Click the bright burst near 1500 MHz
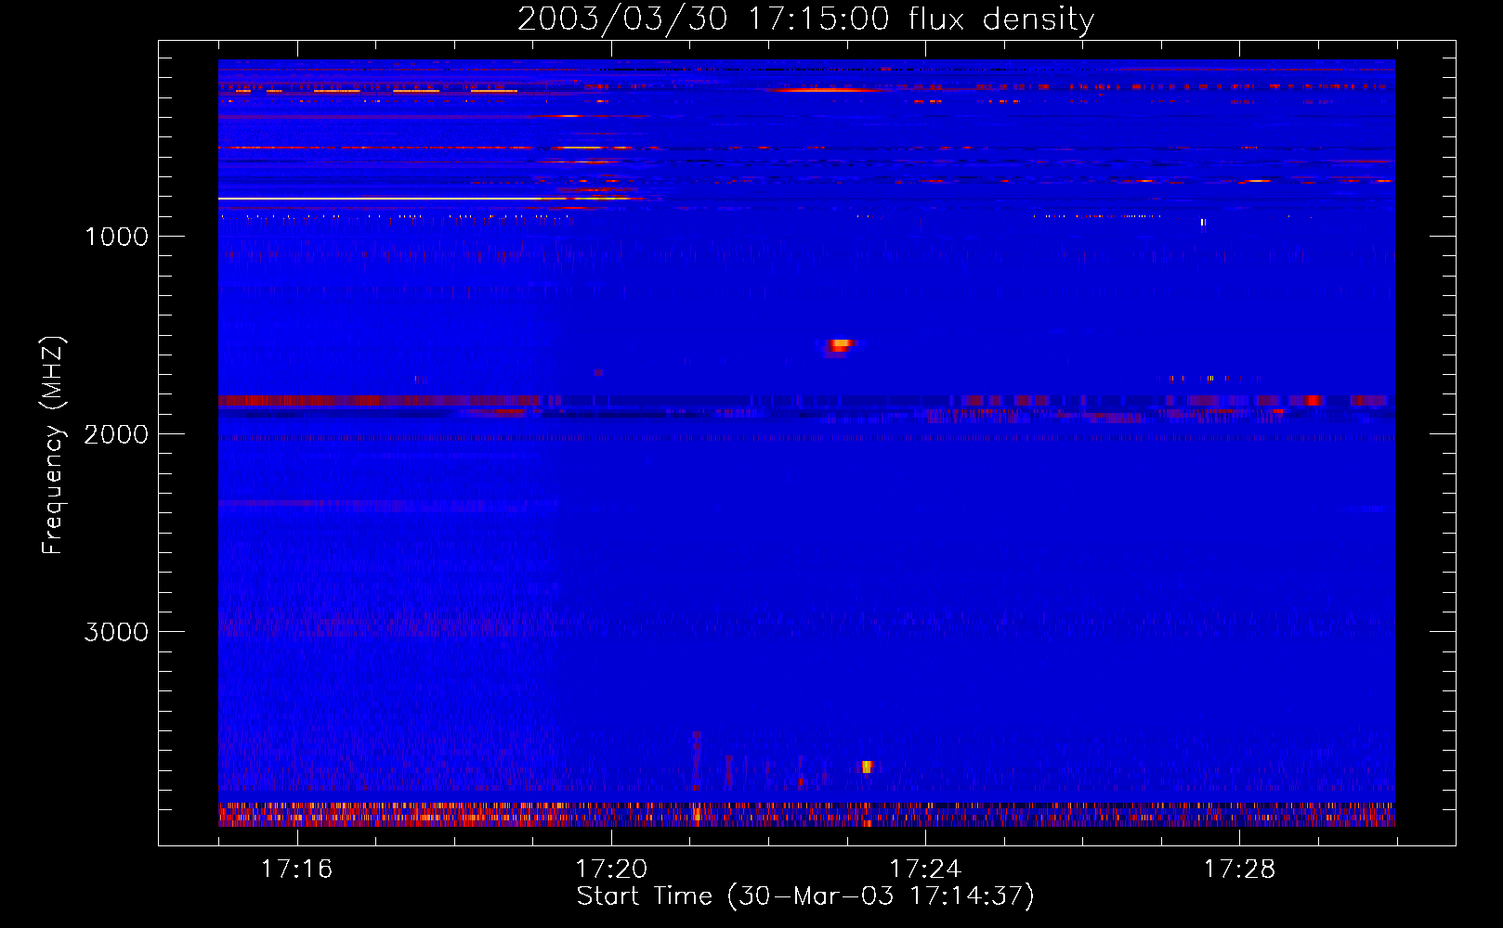The height and width of the screenshot is (928, 1503). point(840,346)
